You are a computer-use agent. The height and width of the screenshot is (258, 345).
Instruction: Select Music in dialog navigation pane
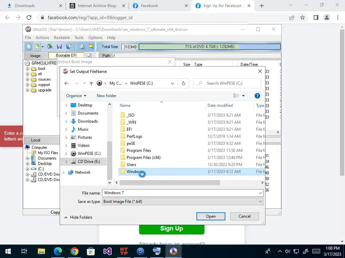pyautogui.click(x=83, y=129)
